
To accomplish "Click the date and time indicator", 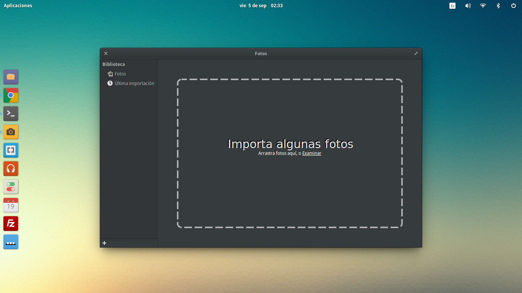I will pos(261,6).
